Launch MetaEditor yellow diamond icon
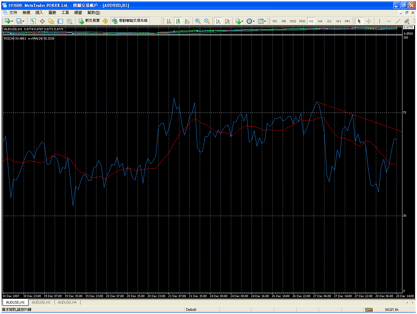 pyautogui.click(x=106, y=21)
